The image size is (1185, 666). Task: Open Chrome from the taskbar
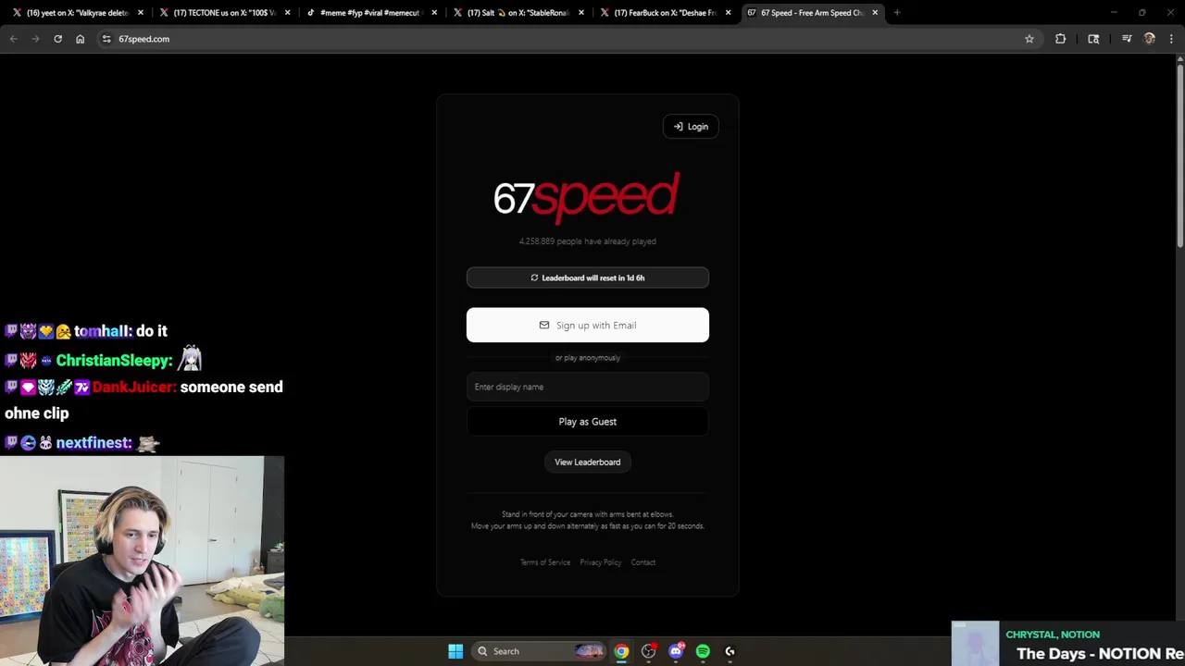621,651
